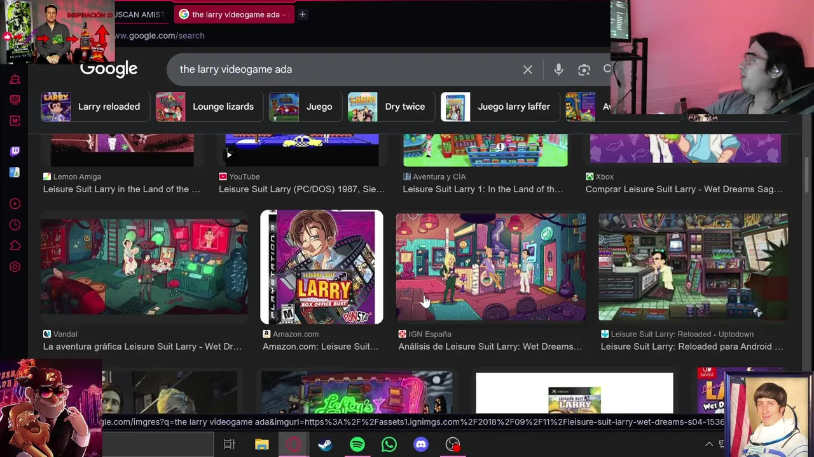Open Discord from the taskbar
The height and width of the screenshot is (457, 814).
click(x=421, y=444)
